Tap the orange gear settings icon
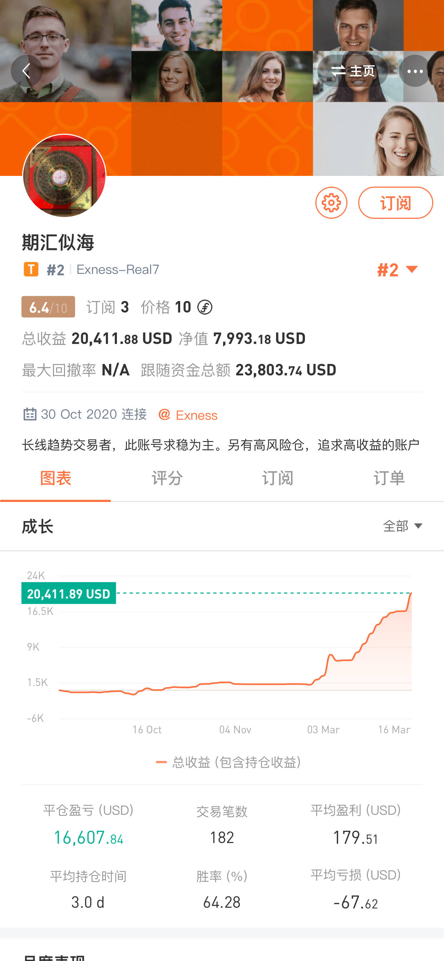The image size is (444, 961). pyautogui.click(x=331, y=203)
